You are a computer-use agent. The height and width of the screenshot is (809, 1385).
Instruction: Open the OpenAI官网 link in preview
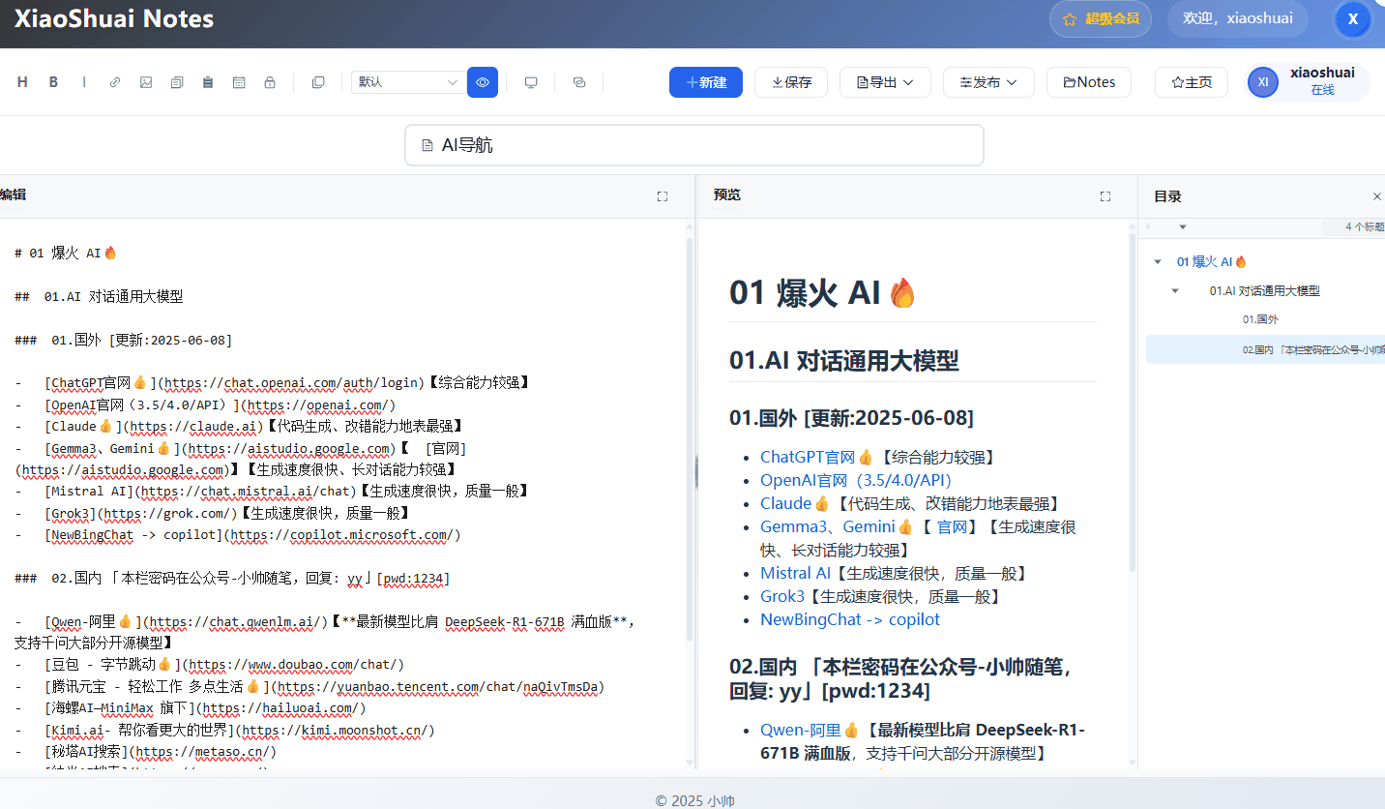pos(856,480)
